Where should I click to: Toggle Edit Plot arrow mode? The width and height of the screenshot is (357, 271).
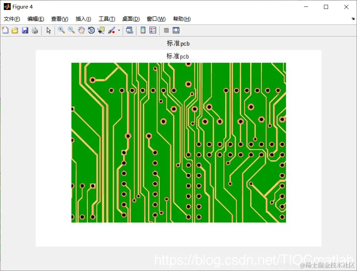pyautogui.click(x=49, y=30)
